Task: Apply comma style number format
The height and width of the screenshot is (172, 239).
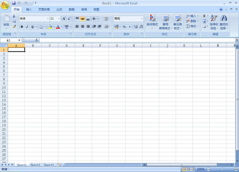Action: (x=130, y=27)
